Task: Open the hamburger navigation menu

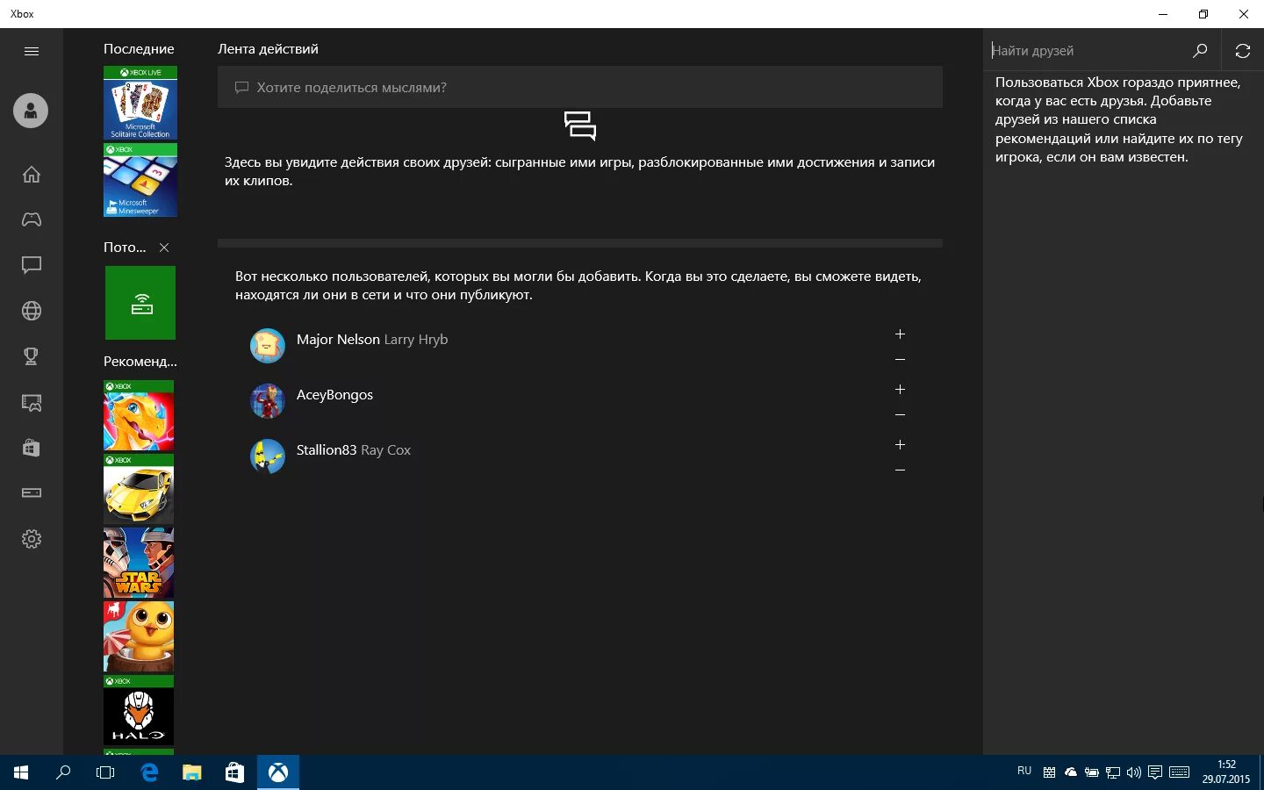Action: (x=32, y=51)
